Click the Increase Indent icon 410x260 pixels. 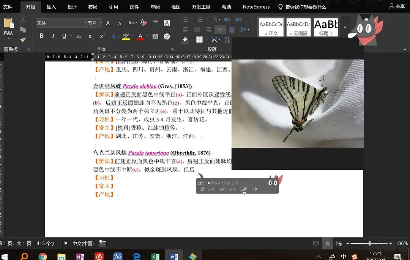tap(238, 20)
